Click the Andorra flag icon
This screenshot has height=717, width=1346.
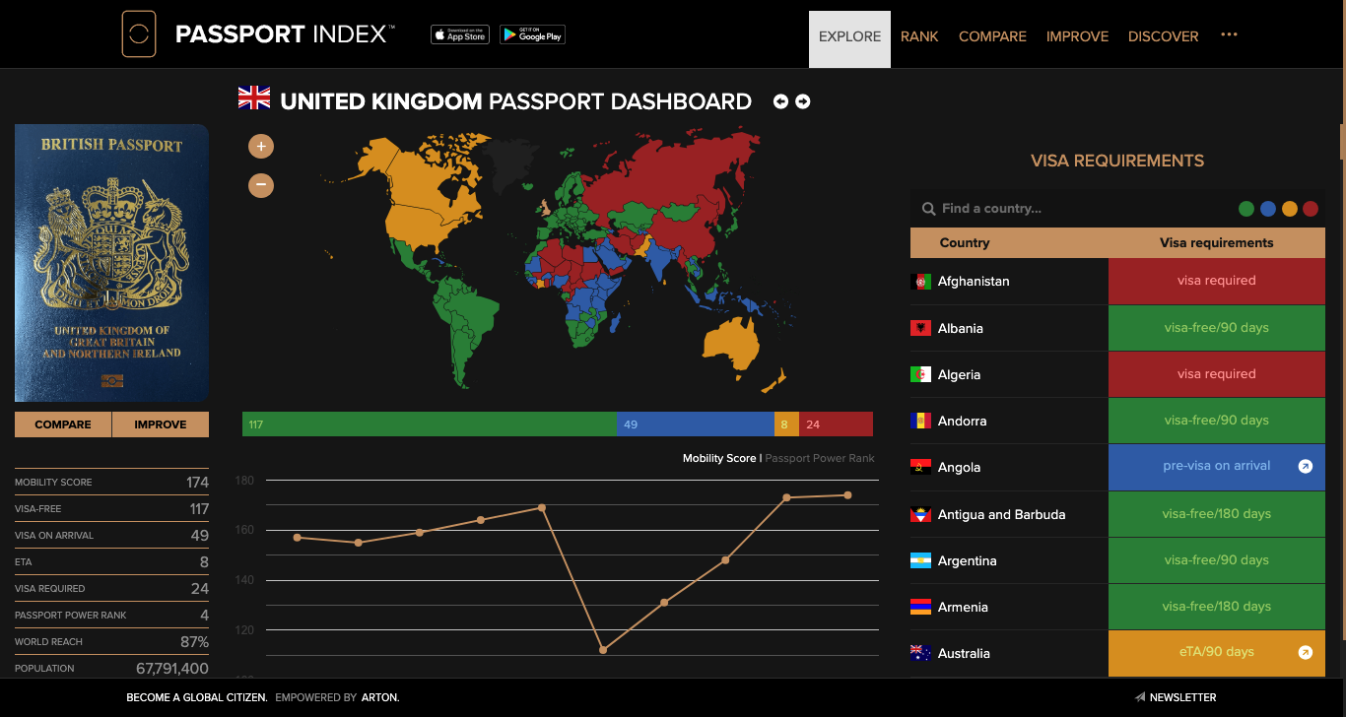coord(920,421)
